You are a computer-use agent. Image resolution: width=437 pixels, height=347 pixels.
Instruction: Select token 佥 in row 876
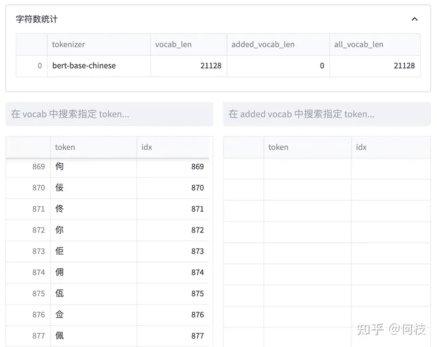click(93, 315)
